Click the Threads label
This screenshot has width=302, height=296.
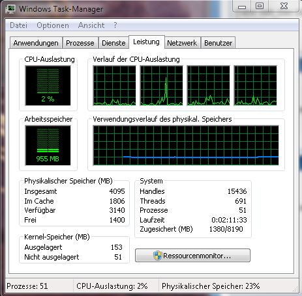(153, 201)
